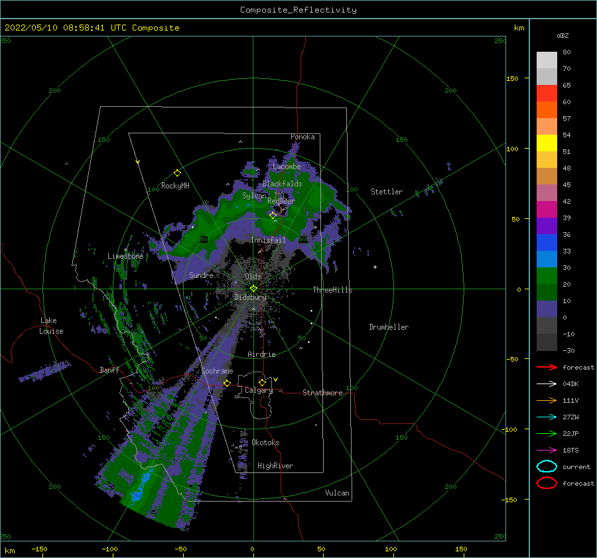Click the RedDeer city label

[281, 201]
